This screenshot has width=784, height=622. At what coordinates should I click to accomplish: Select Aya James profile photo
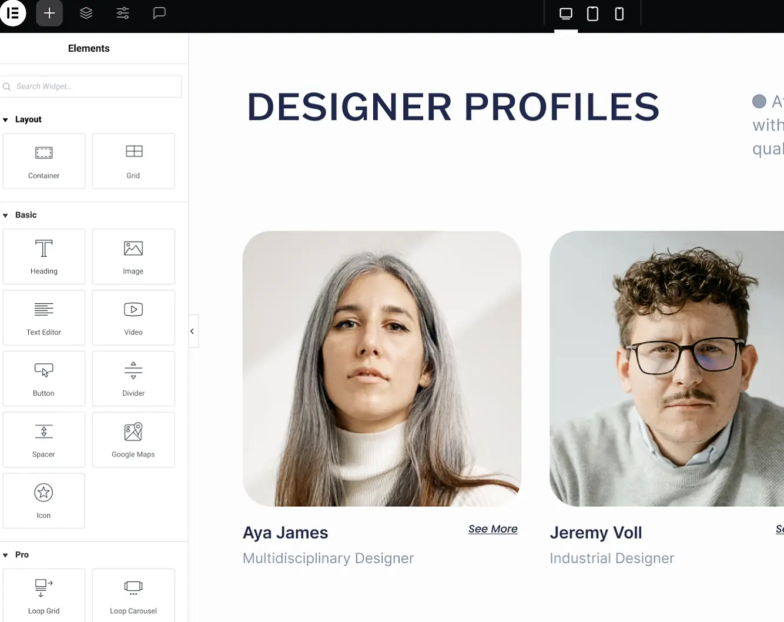click(381, 369)
